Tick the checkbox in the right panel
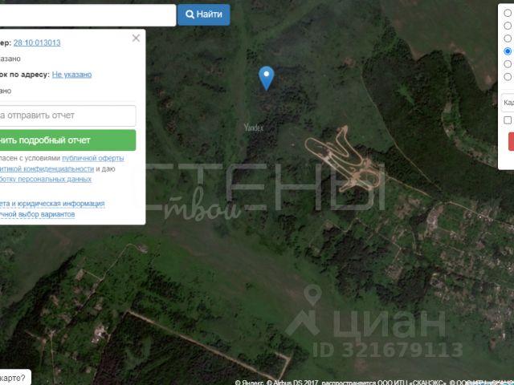 tap(508, 120)
